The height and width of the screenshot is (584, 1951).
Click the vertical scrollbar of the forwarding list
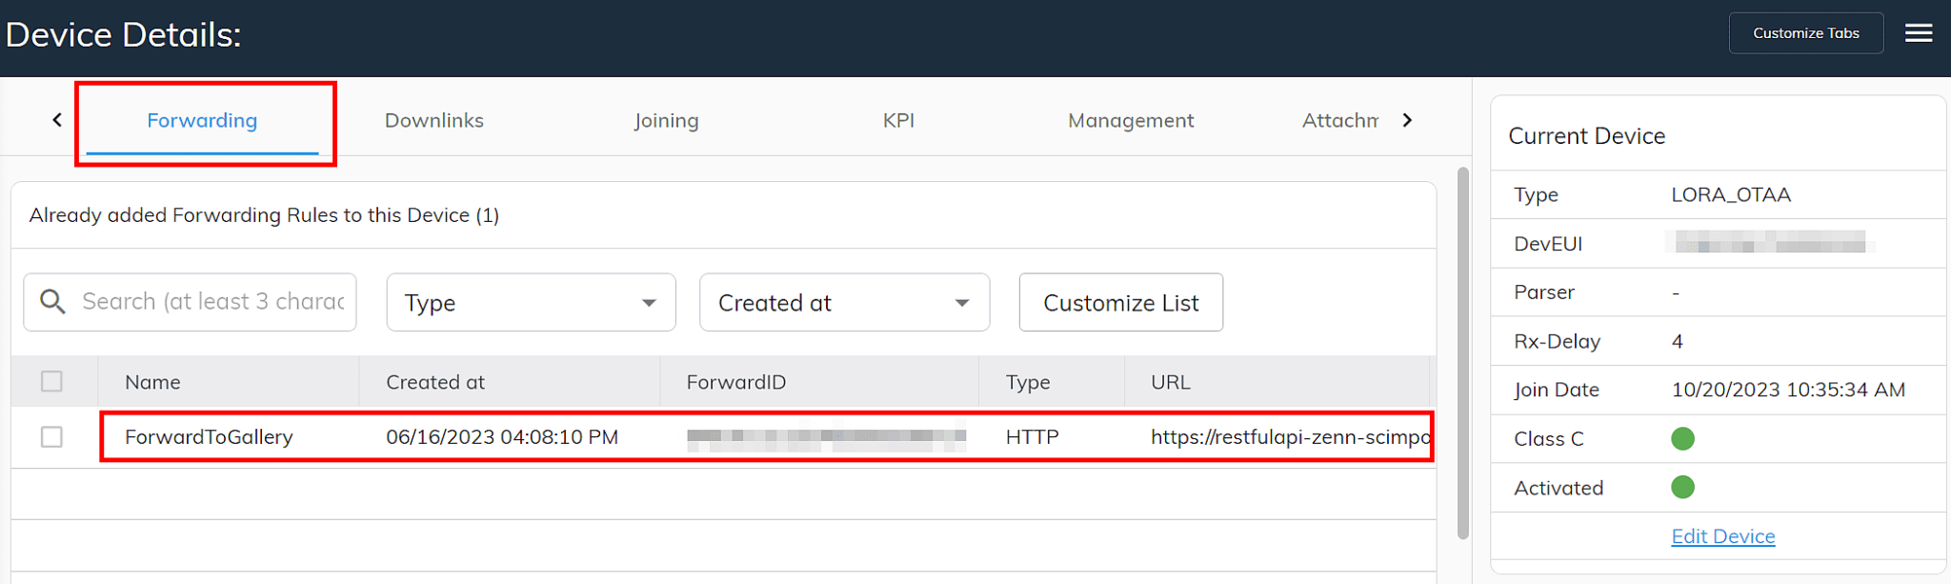(1462, 352)
